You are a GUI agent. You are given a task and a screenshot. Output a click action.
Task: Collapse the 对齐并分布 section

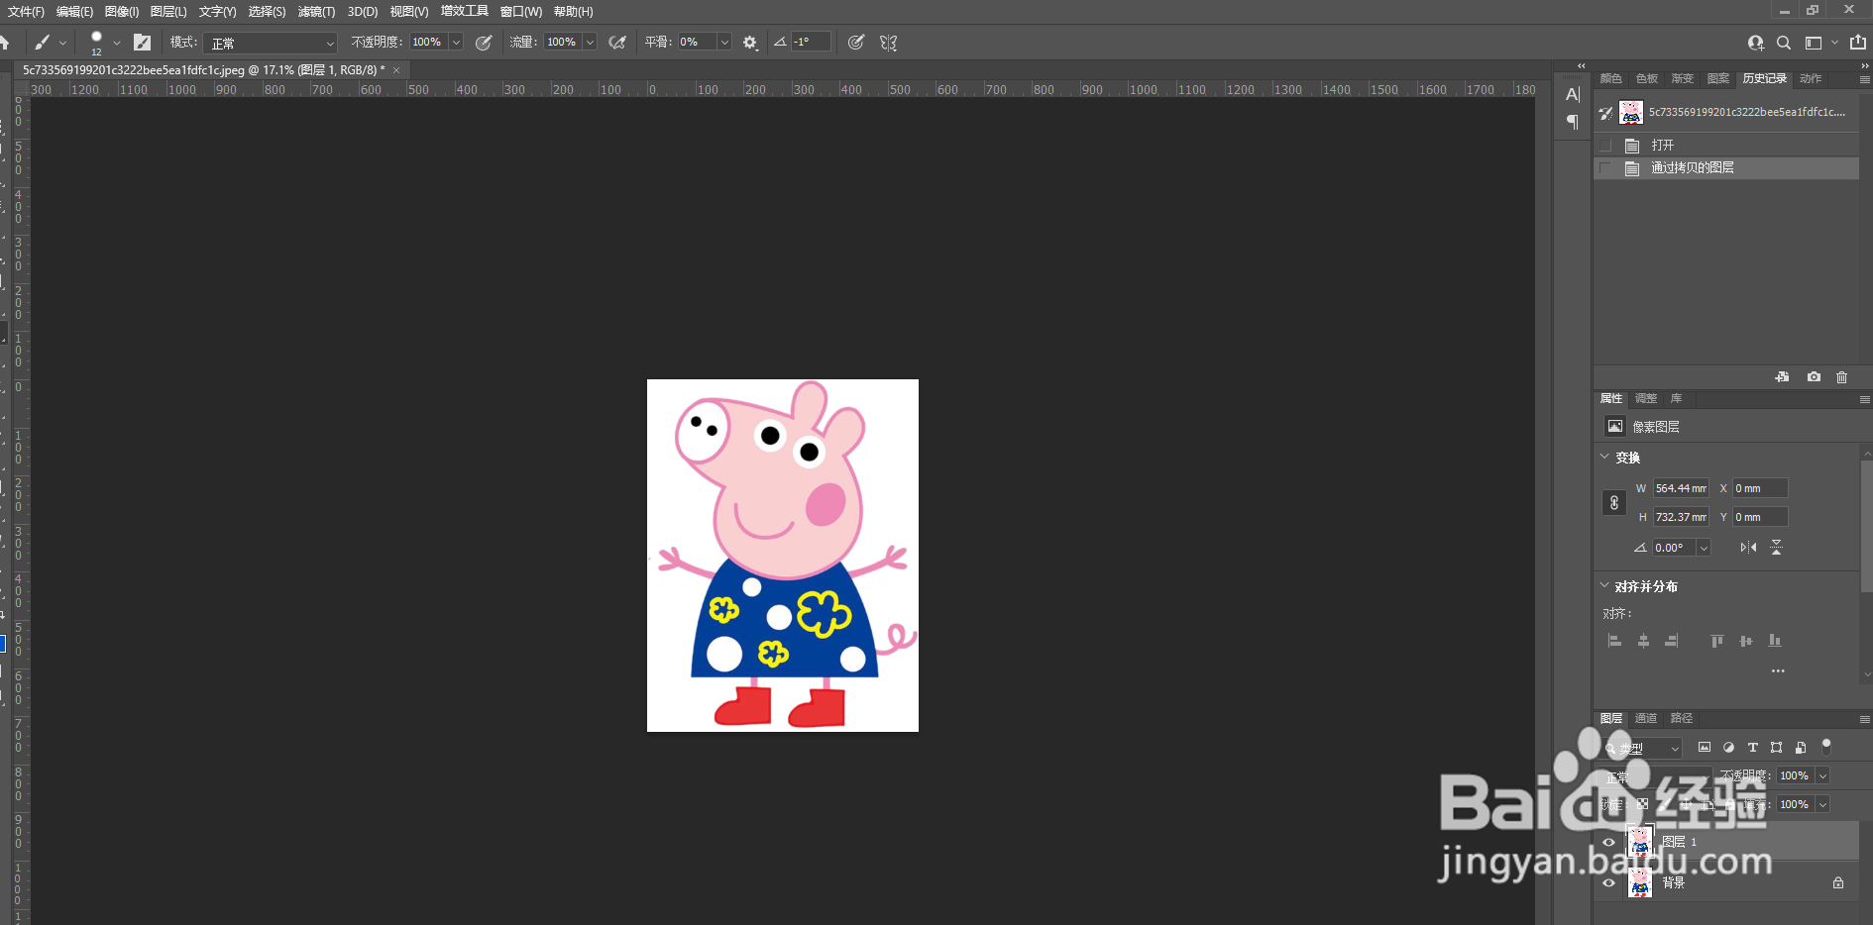click(x=1605, y=586)
